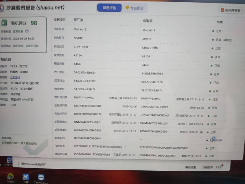This screenshot has width=245, height=184.
Task: Select production date 2019年12月15日(第51周)
Action: click(25, 83)
